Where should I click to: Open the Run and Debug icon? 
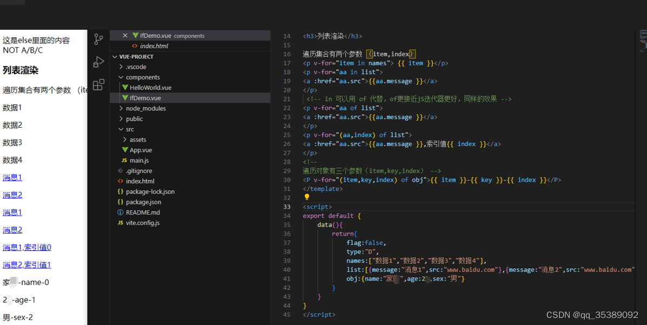[x=98, y=62]
